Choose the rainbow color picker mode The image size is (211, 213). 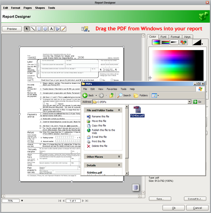click(156, 42)
